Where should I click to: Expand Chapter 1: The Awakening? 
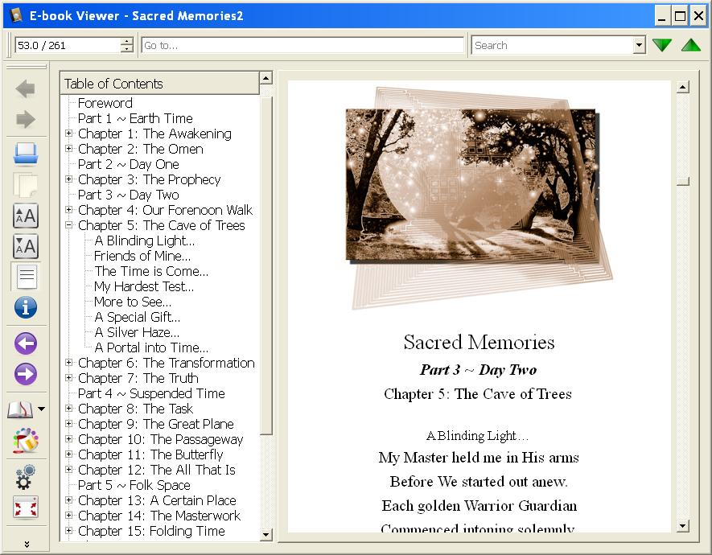coord(69,134)
